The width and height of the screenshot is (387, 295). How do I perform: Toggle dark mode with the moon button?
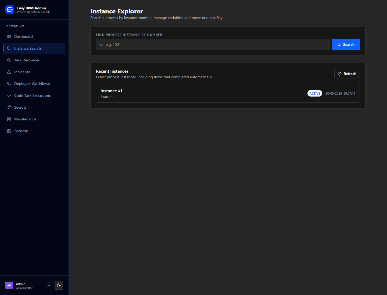tap(59, 285)
